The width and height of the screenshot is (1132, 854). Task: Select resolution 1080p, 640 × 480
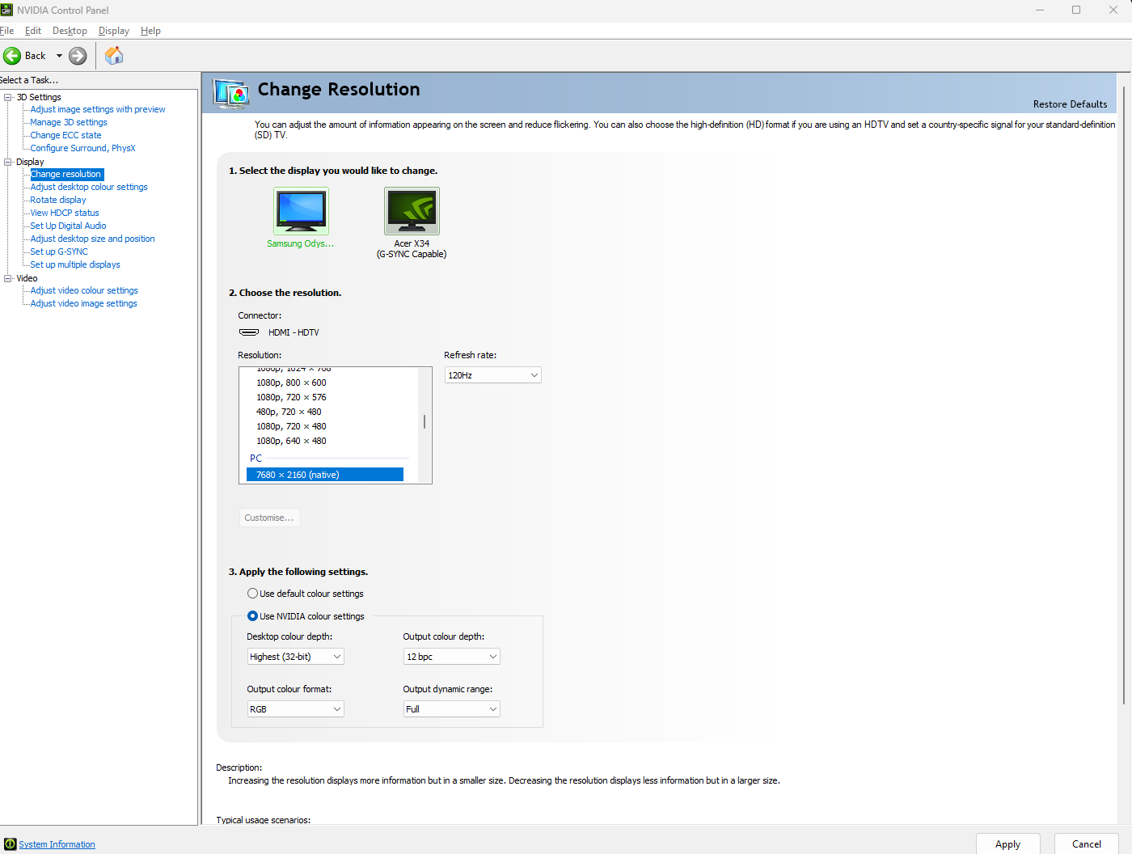291,441
